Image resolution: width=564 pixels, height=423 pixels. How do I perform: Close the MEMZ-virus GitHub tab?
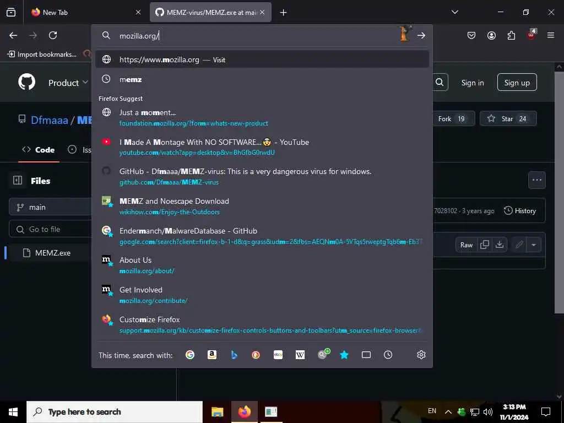(262, 12)
